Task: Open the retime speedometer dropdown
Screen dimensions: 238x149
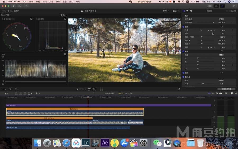Action: [17, 89]
